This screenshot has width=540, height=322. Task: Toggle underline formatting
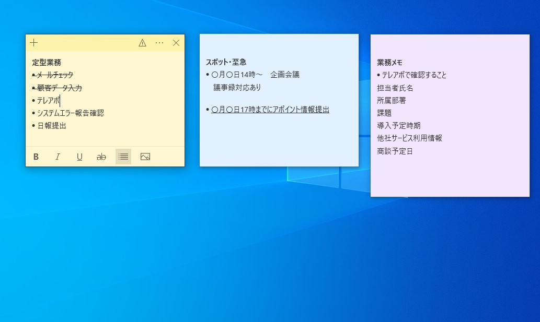[79, 157]
